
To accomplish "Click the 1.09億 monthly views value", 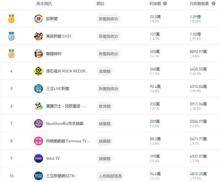I will (196, 17).
